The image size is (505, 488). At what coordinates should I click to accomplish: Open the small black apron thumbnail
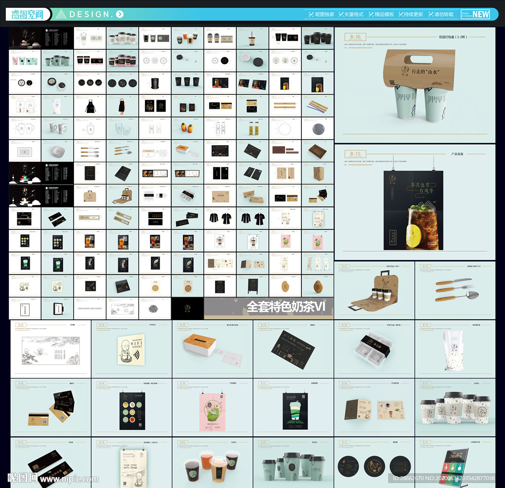click(x=90, y=106)
